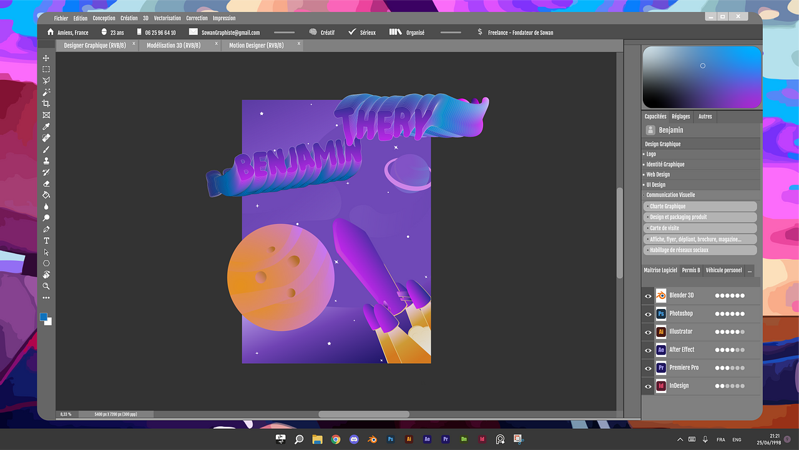The width and height of the screenshot is (799, 450).
Task: Click inside the color picker gradient field
Action: 702,77
